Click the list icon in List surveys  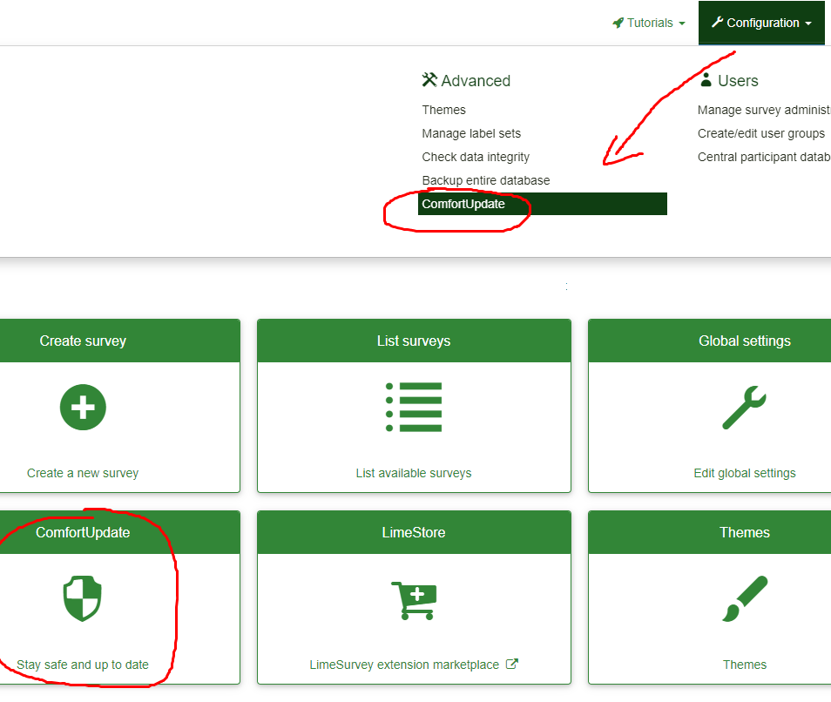pos(414,407)
